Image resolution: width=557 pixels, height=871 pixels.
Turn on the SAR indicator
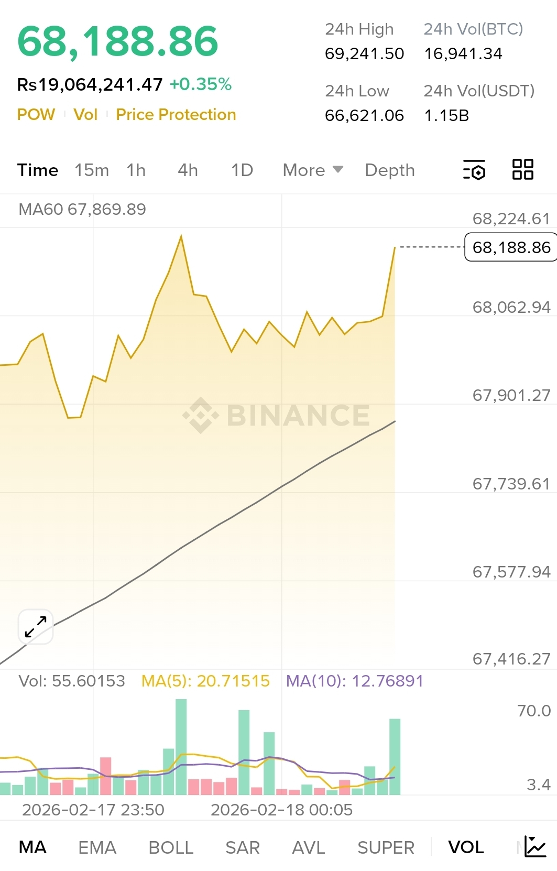[243, 847]
